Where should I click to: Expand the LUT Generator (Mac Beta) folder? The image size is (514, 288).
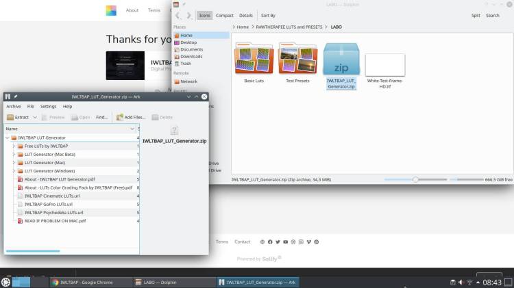14,154
